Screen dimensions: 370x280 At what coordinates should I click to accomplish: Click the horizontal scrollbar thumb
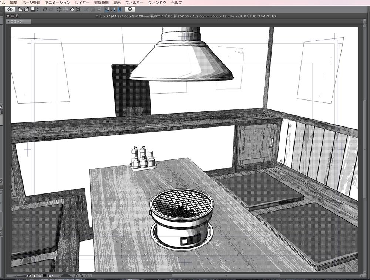[x=226, y=276]
